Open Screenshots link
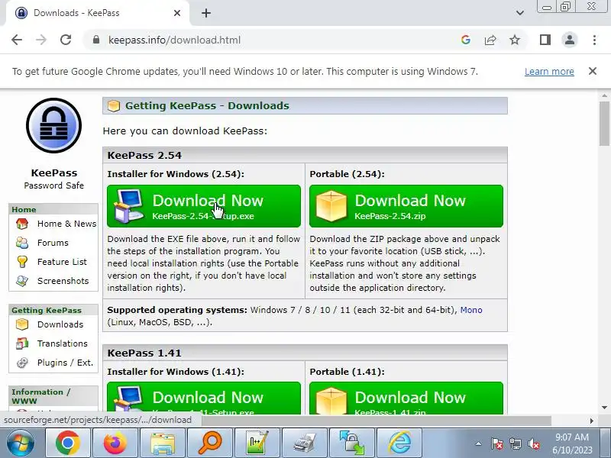Viewport: 611px width, 458px height. [63, 281]
